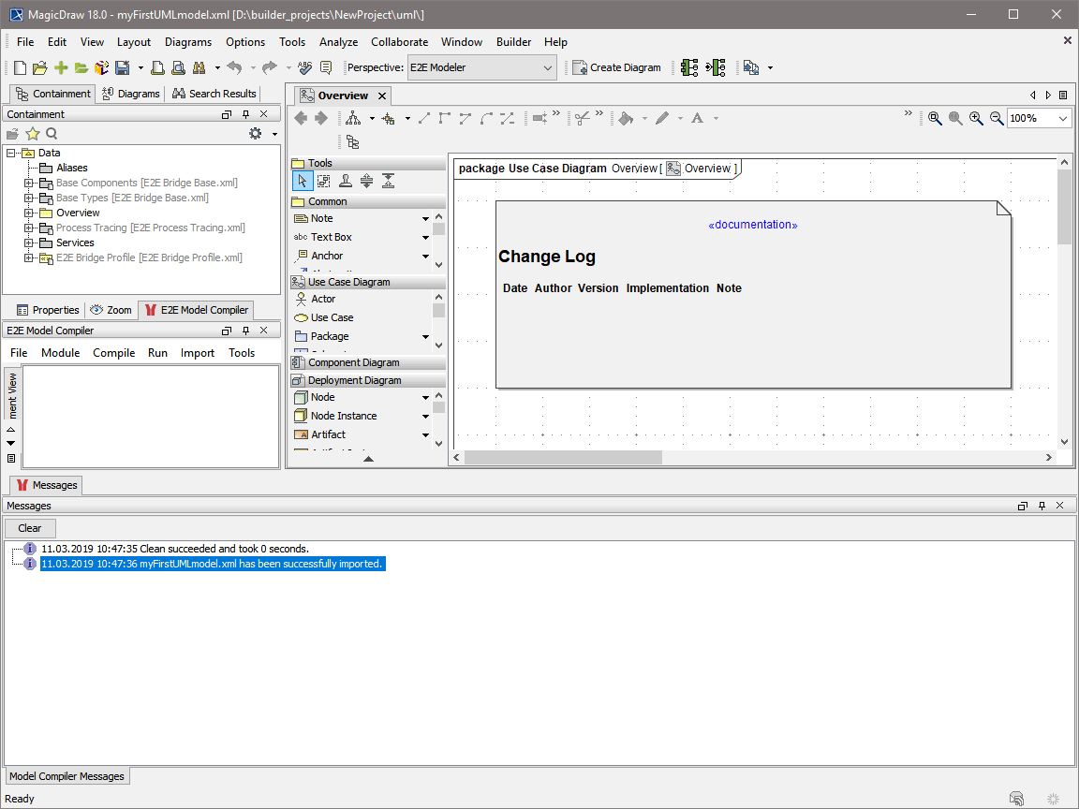Click the green plus New Element icon
1079x809 pixels.
click(x=61, y=67)
